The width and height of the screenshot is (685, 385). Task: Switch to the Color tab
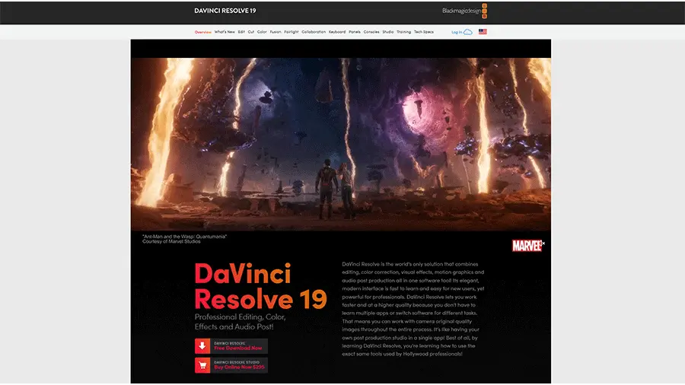coord(262,32)
